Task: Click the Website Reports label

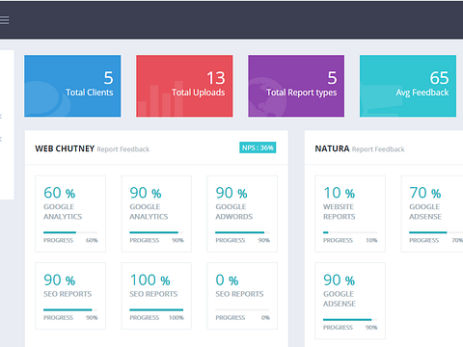Action: coord(340,212)
